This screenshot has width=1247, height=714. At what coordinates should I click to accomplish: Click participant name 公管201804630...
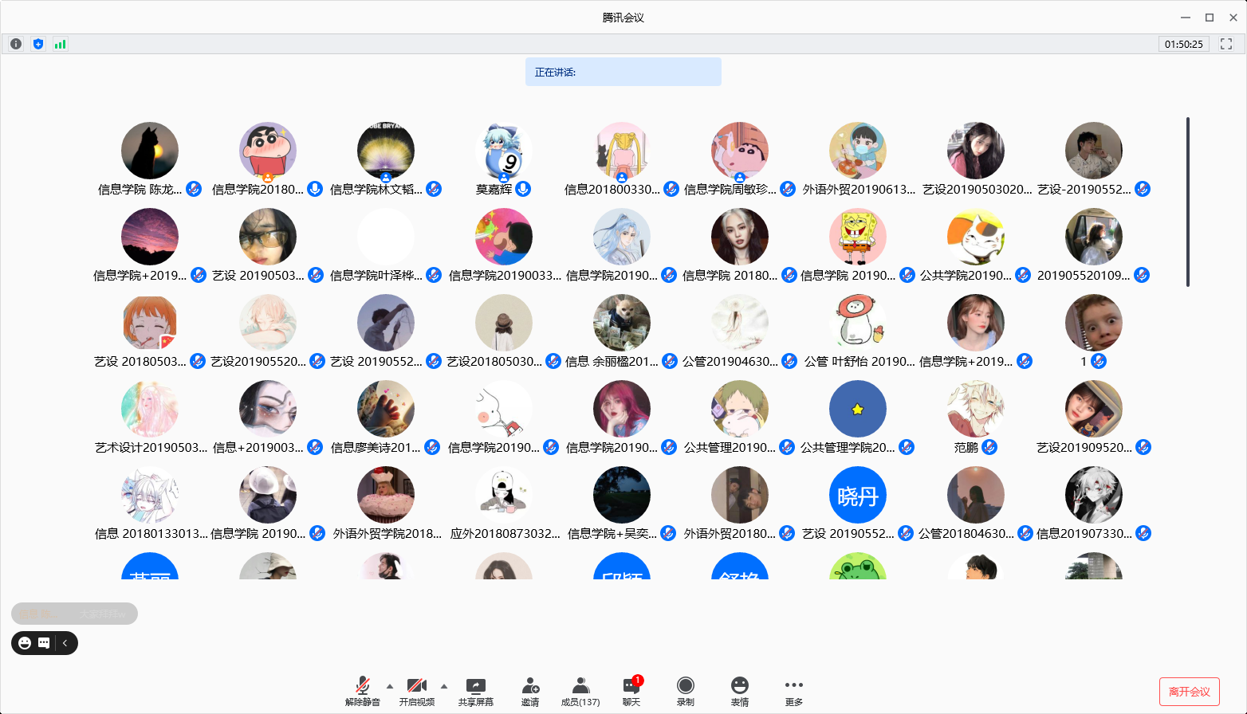[x=966, y=533]
